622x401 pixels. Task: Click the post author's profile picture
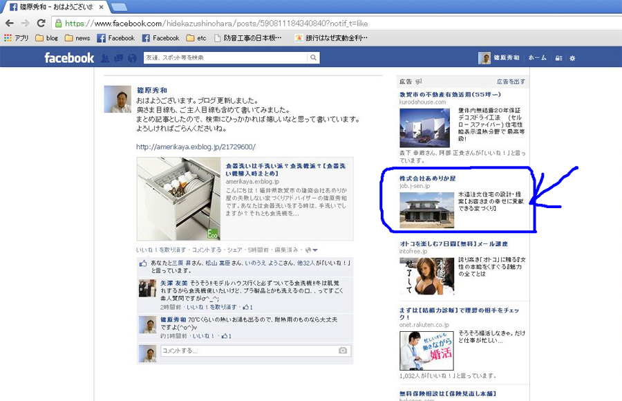click(x=117, y=99)
